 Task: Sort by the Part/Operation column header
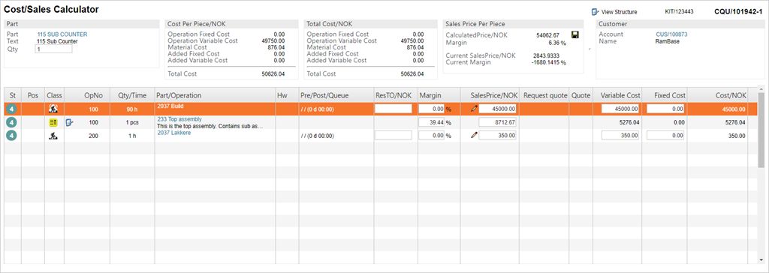(x=215, y=95)
